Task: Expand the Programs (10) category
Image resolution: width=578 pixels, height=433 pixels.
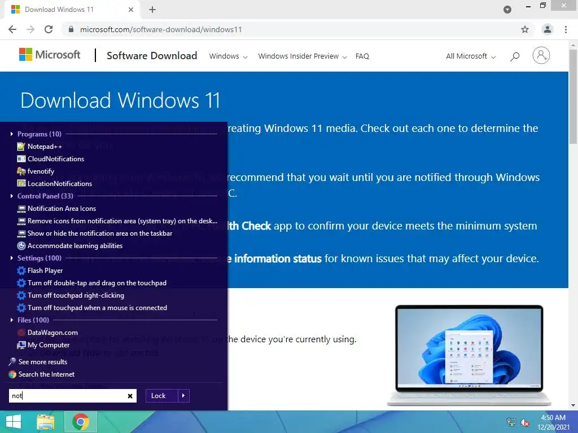Action: pos(40,134)
